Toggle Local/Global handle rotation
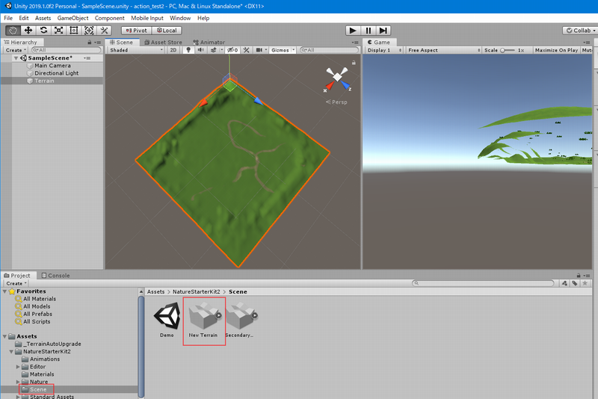 167,31
